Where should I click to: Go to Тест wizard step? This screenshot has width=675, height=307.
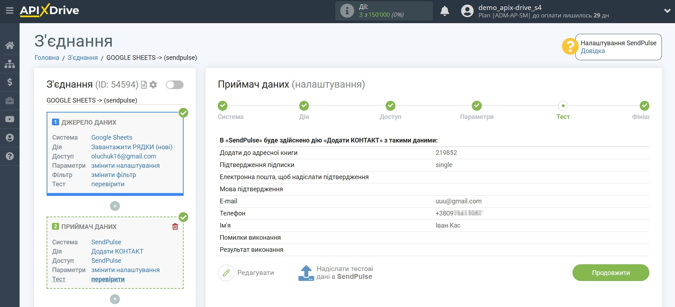[563, 106]
